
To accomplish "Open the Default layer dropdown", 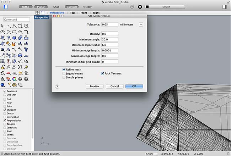I will pyautogui.click(x=165, y=7).
